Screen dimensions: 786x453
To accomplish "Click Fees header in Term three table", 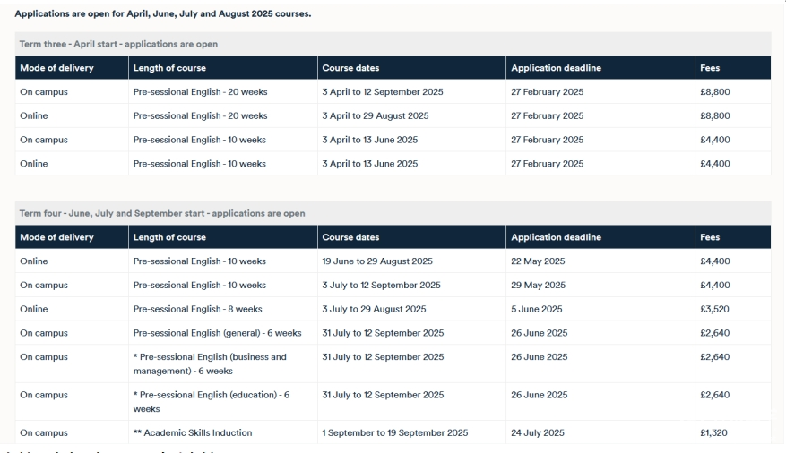I will pyautogui.click(x=710, y=68).
